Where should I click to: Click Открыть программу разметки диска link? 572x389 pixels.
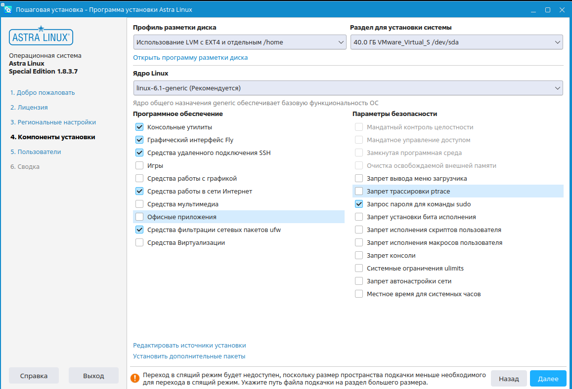190,58
